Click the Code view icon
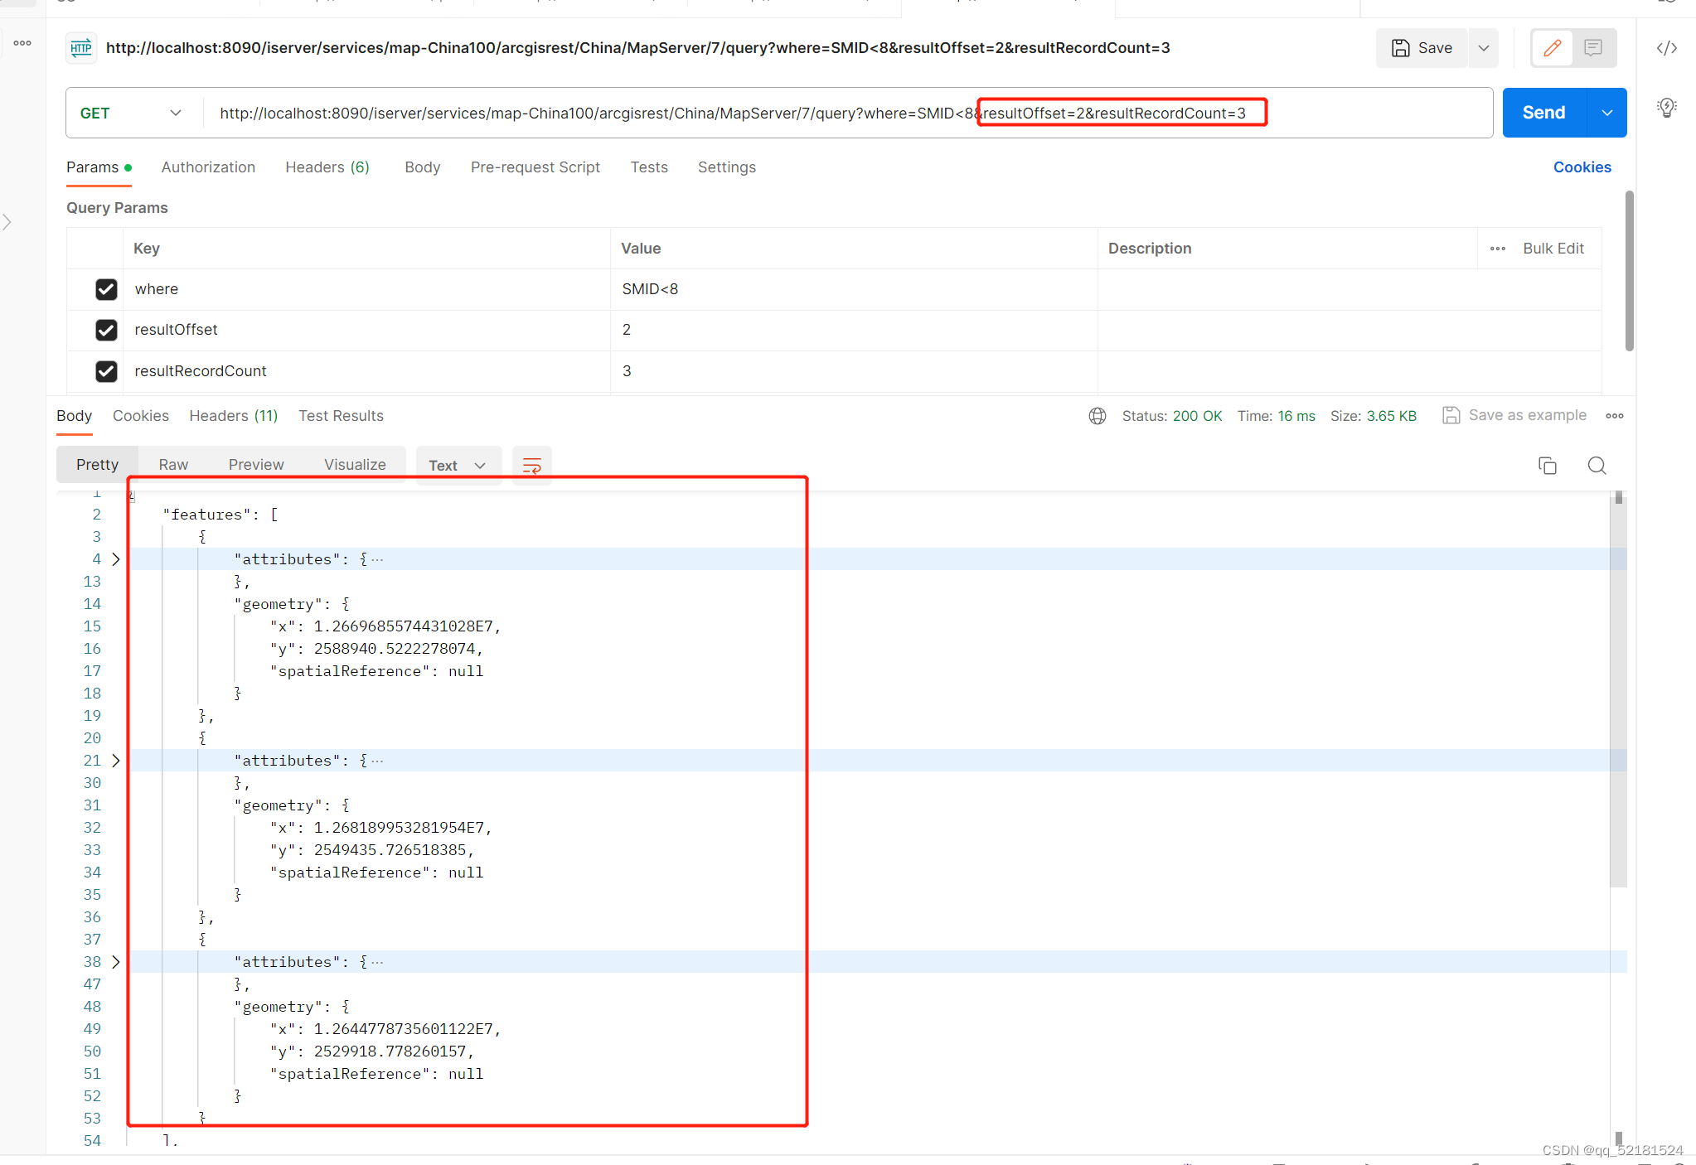Image resolution: width=1696 pixels, height=1165 pixels. pyautogui.click(x=1668, y=49)
